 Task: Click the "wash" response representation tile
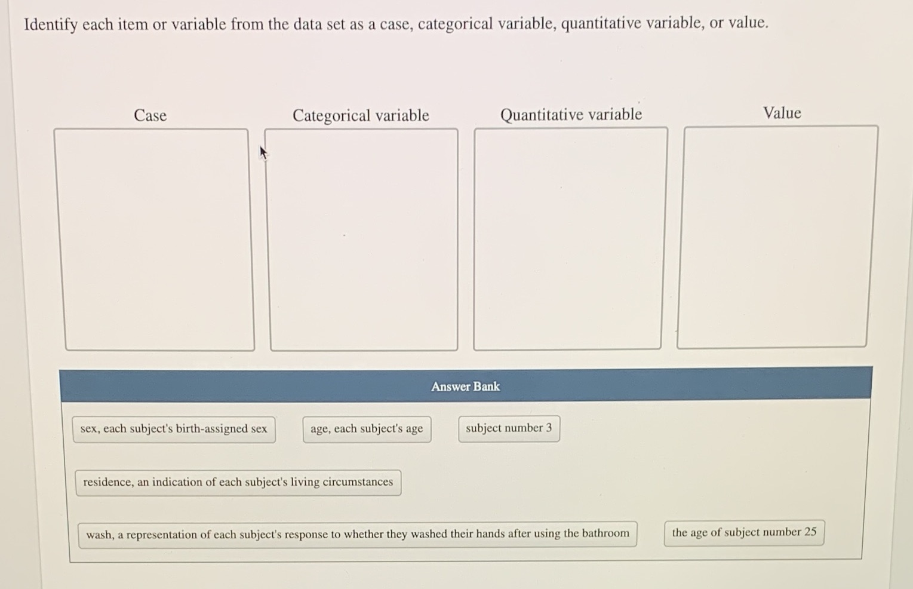pos(358,533)
